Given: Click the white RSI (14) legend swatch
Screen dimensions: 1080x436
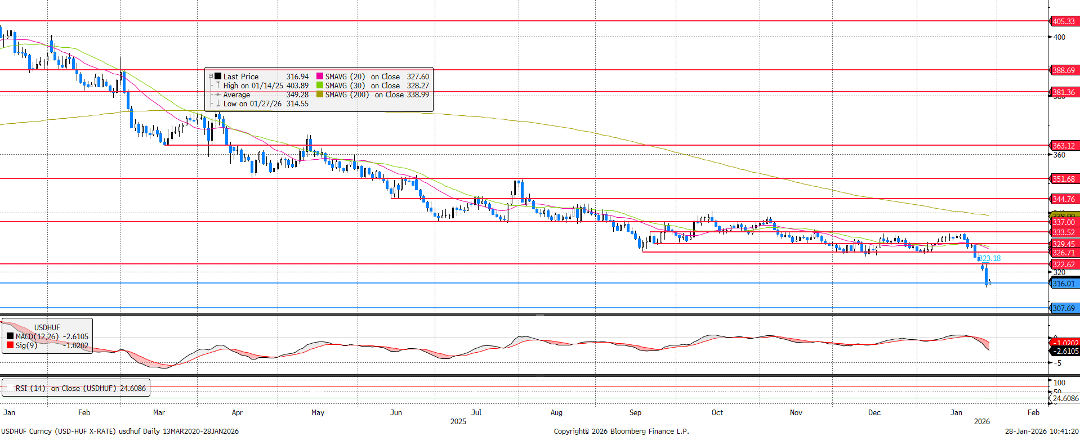Looking at the screenshot, I should [x=9, y=388].
